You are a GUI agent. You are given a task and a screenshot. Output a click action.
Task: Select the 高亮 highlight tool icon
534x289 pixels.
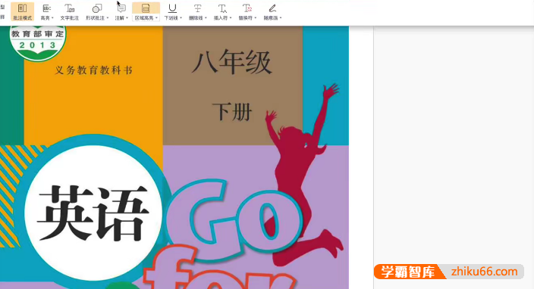point(46,8)
